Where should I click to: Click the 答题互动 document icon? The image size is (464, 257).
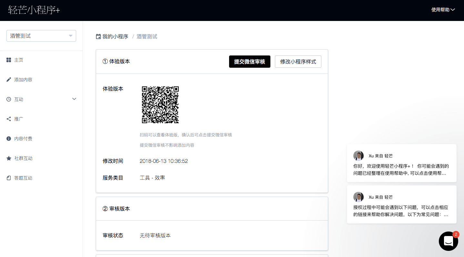9,178
